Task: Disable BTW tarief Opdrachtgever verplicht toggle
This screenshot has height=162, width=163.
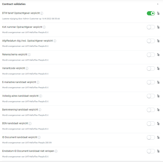Action: (151, 13)
